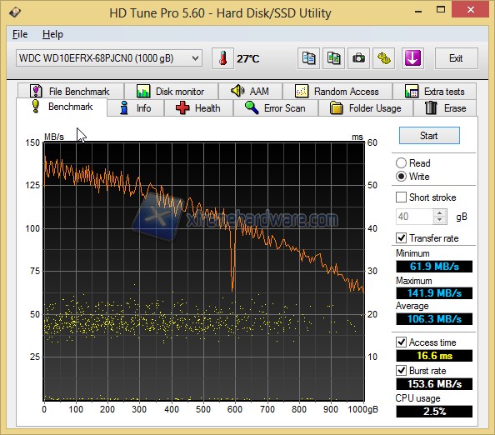Click the Folder Usage folder icon
This screenshot has width=495, height=435.
(336, 108)
